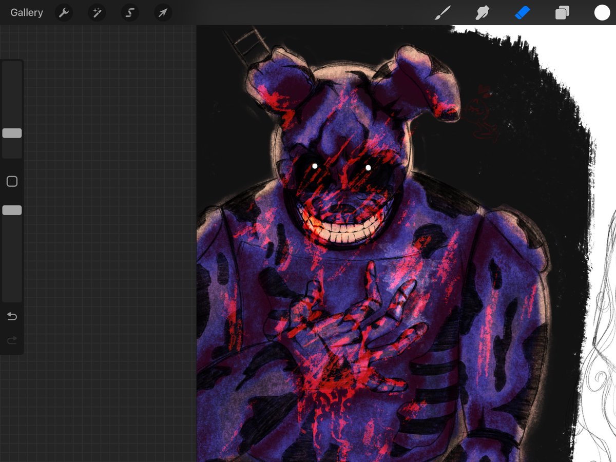The height and width of the screenshot is (462, 616).
Task: Activate the Selection tool
Action: pyautogui.click(x=130, y=13)
